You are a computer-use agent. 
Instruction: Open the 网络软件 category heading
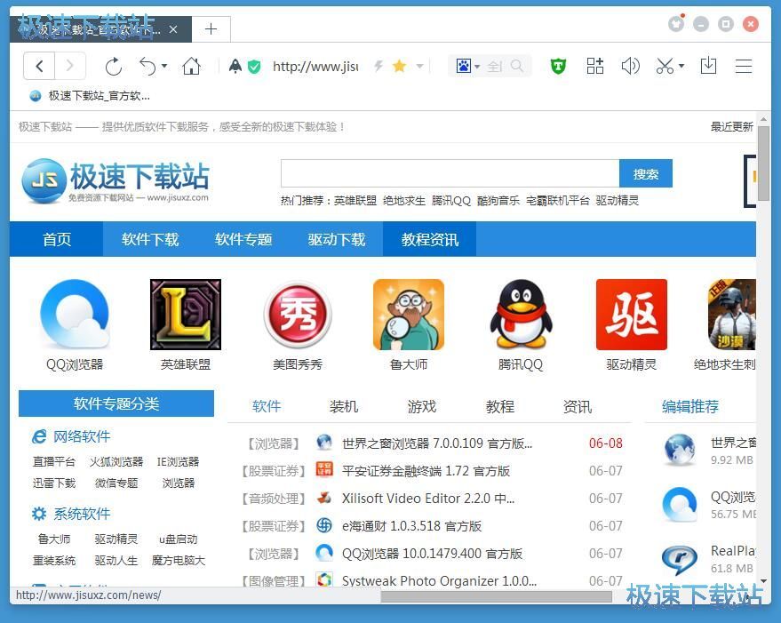pyautogui.click(x=82, y=436)
